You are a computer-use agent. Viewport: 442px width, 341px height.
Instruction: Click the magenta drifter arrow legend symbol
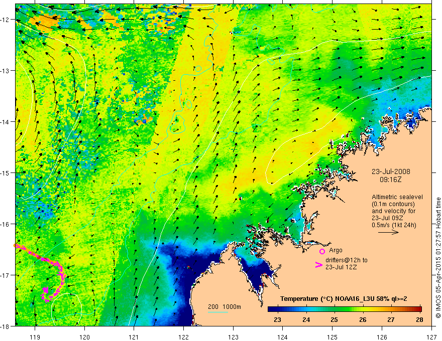[319, 265]
